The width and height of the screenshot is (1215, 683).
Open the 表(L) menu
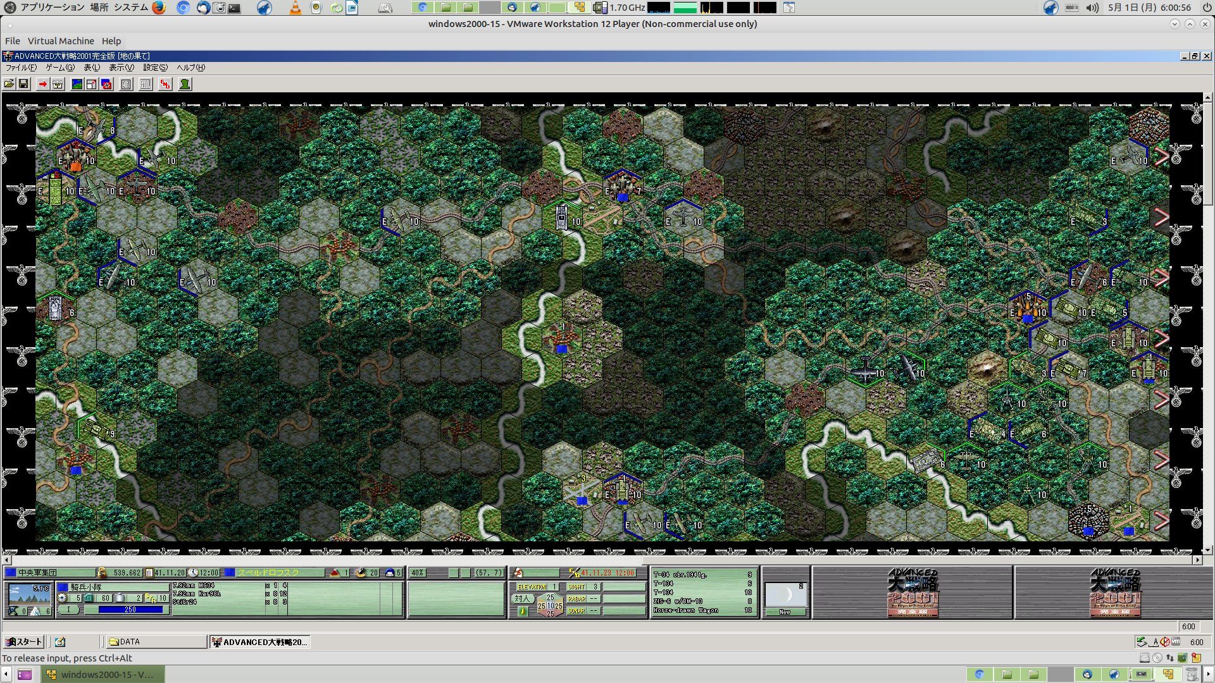coord(92,68)
